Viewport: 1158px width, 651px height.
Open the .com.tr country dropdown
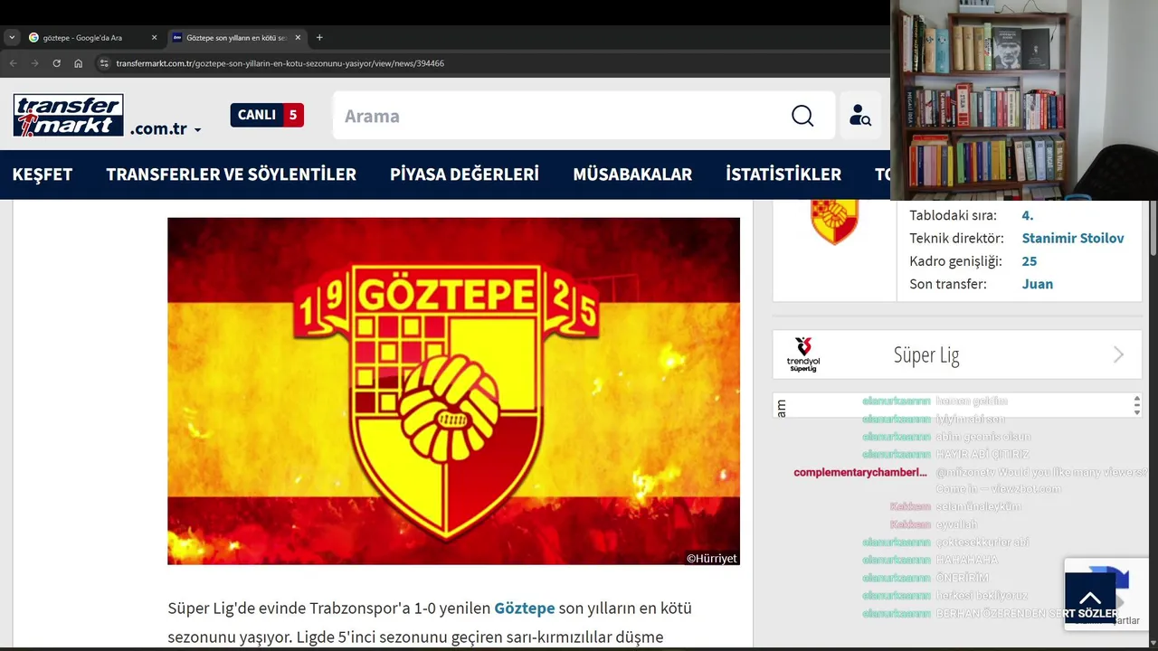coord(166,128)
